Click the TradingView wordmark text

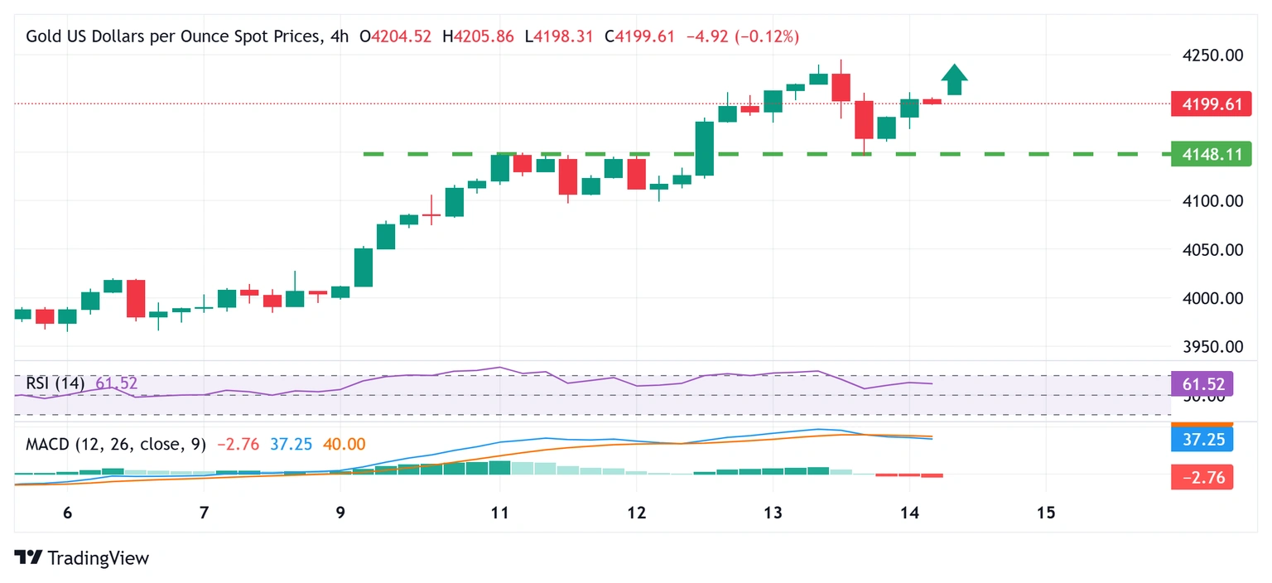[x=98, y=558]
